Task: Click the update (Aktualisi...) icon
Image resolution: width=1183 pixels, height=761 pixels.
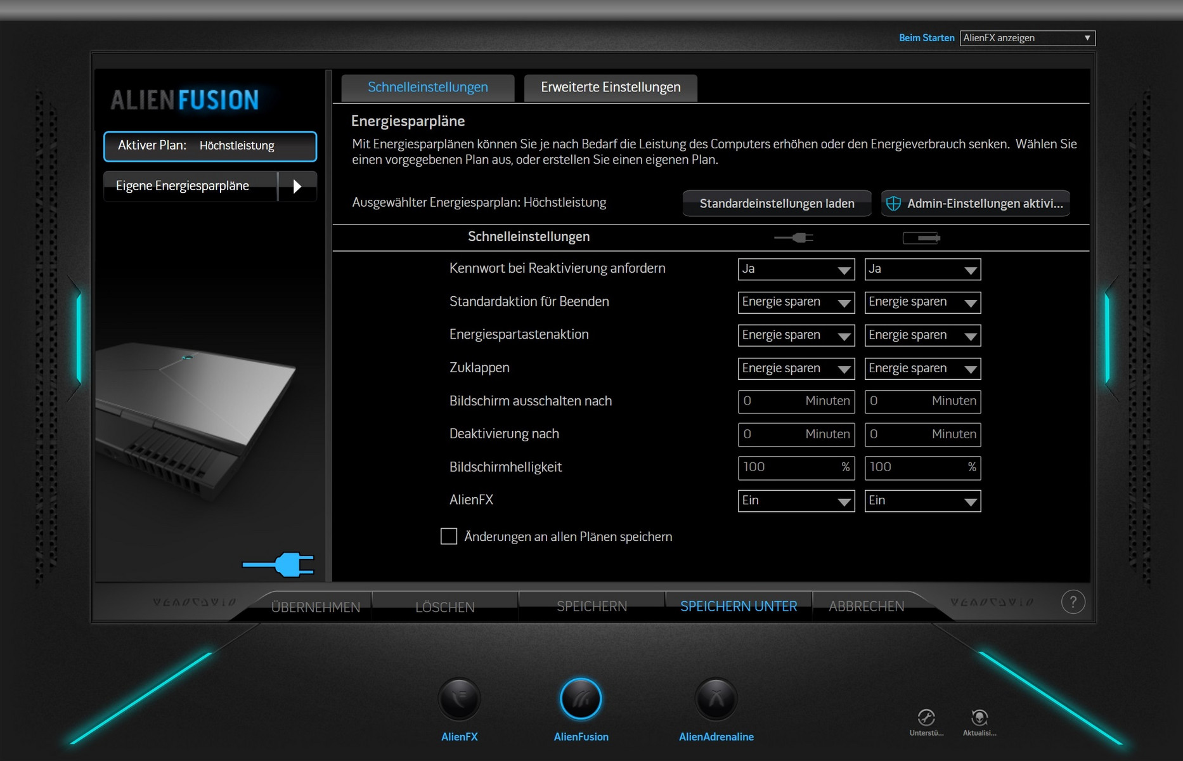Action: pos(979,717)
